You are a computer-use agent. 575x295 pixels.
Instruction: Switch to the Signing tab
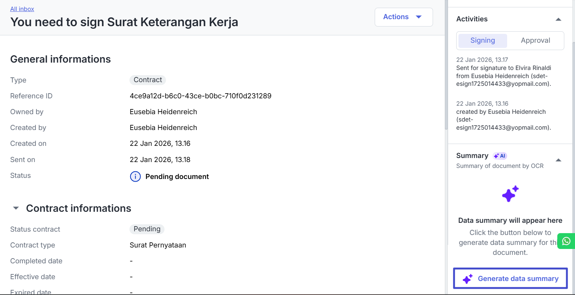click(x=482, y=41)
